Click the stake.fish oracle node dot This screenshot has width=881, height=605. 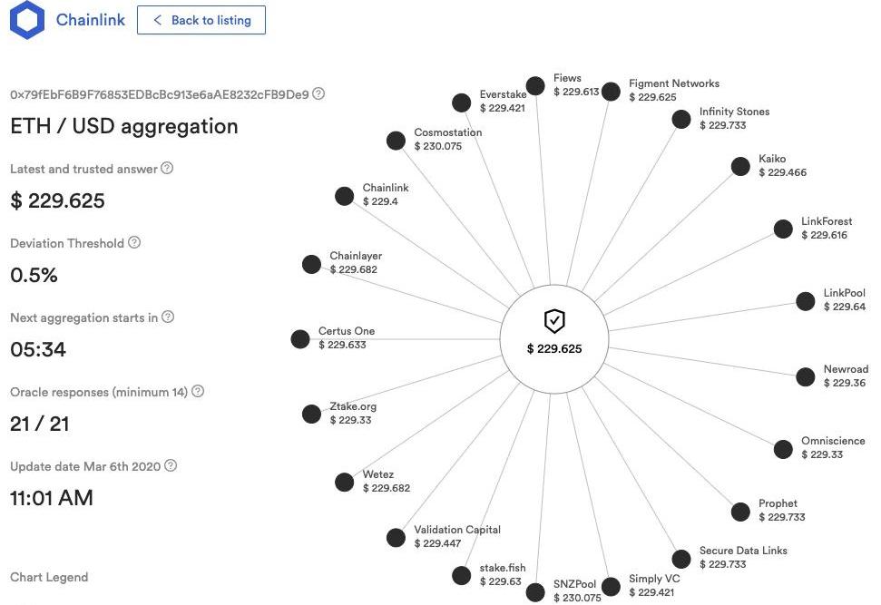coord(462,576)
